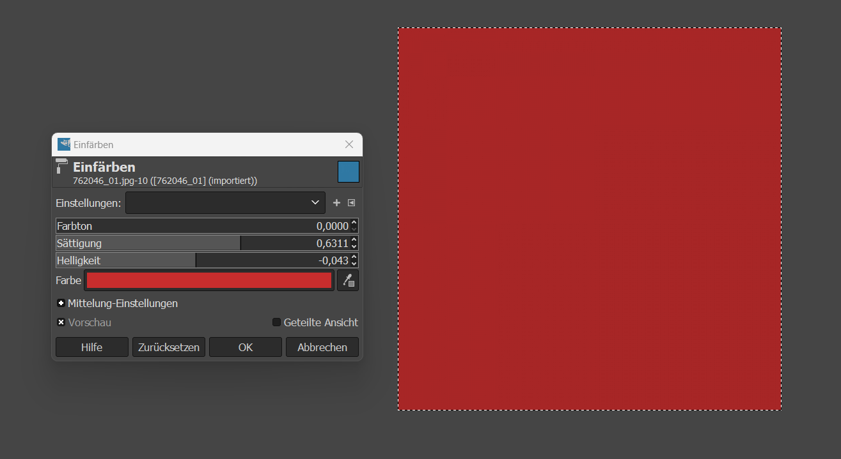The image size is (841, 459).
Task: Close the Einfärben dialog window
Action: pos(349,145)
